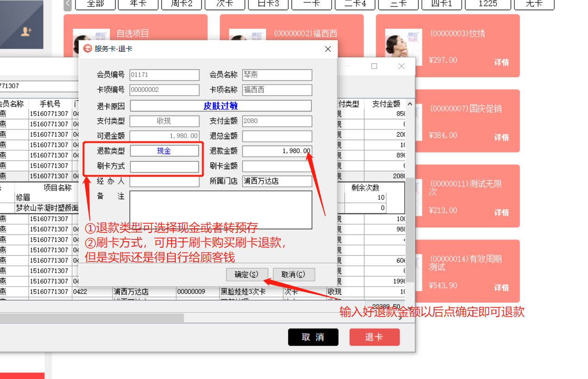Image resolution: width=588 pixels, height=379 pixels.
Task: Click the 服务卡-退卡 dialog logo icon
Action: (87, 49)
